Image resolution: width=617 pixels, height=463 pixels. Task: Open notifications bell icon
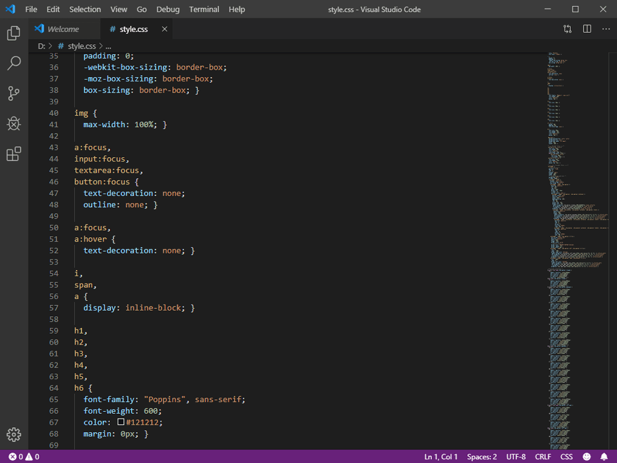click(x=604, y=457)
